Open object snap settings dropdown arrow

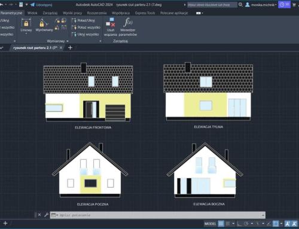[x=281, y=224]
